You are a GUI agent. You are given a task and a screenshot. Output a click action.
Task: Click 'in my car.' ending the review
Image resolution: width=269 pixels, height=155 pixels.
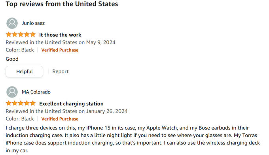click(17, 151)
